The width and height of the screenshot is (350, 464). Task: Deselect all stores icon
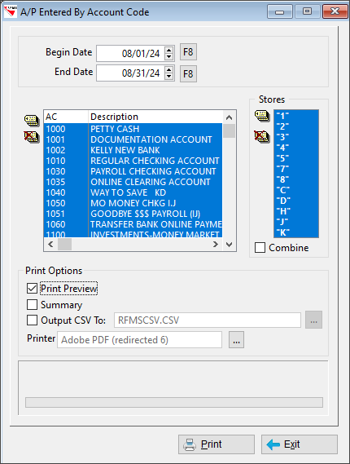point(262,136)
